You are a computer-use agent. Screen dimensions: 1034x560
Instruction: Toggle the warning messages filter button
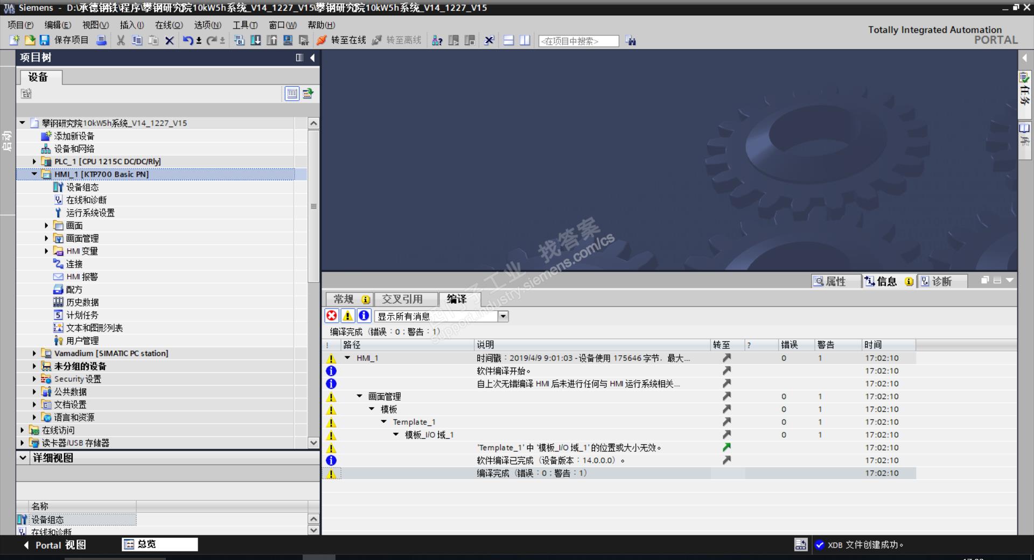[x=348, y=316]
